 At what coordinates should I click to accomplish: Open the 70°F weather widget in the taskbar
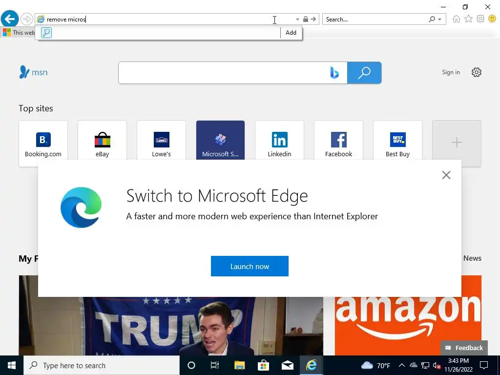(375, 365)
